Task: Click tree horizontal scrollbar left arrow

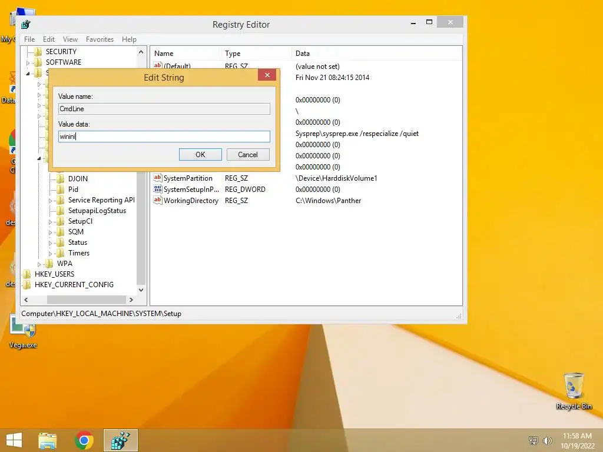Action: [x=26, y=300]
